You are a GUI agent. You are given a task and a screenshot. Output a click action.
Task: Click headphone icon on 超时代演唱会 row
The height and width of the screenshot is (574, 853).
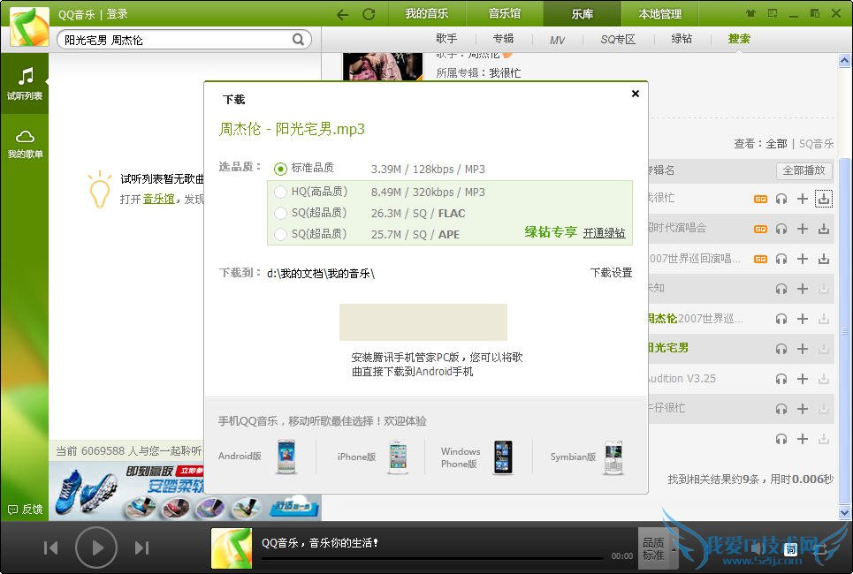pyautogui.click(x=781, y=229)
